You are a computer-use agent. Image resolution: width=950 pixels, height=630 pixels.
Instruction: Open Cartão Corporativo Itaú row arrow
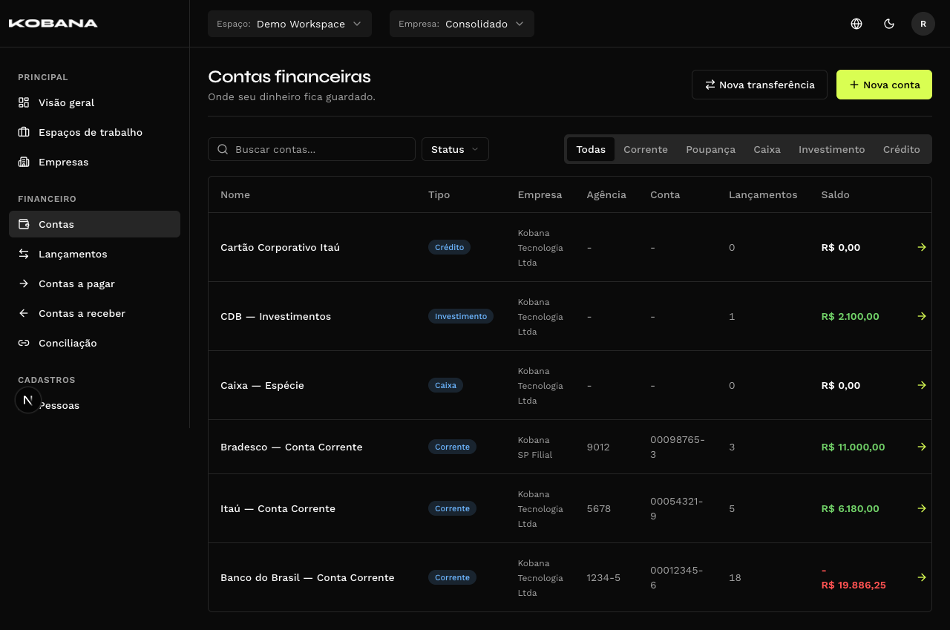(x=922, y=247)
